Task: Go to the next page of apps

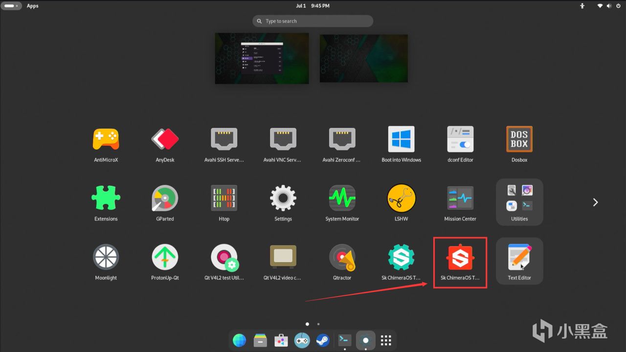Action: point(595,202)
